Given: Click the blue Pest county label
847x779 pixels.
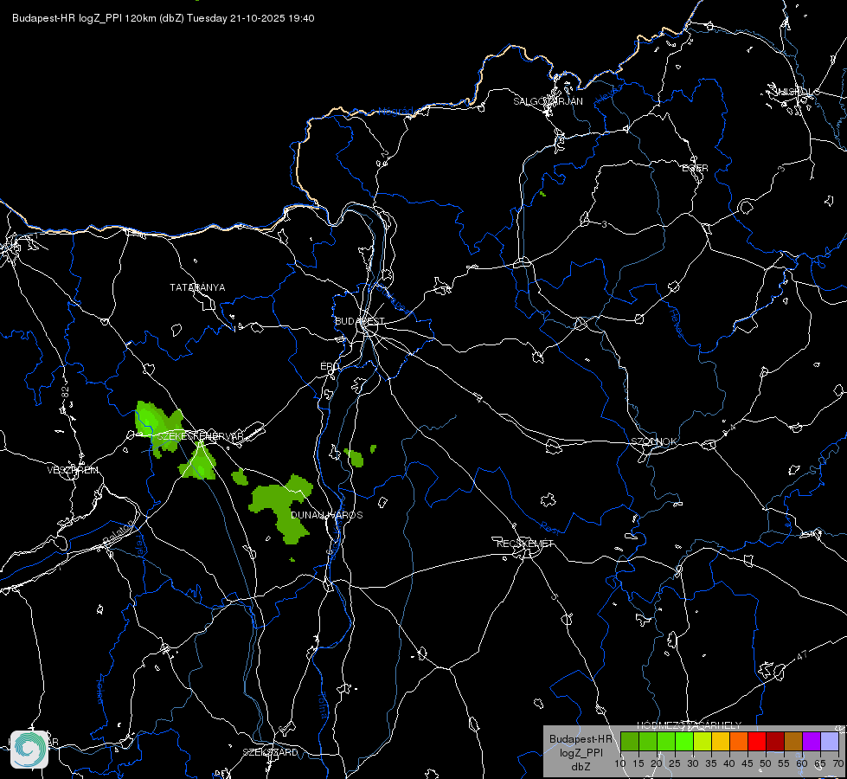Looking at the screenshot, I should [551, 528].
